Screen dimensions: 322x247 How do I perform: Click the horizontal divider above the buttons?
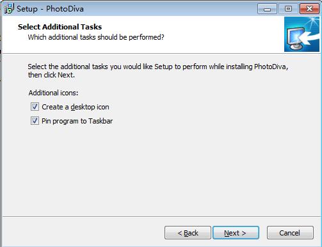(161, 217)
